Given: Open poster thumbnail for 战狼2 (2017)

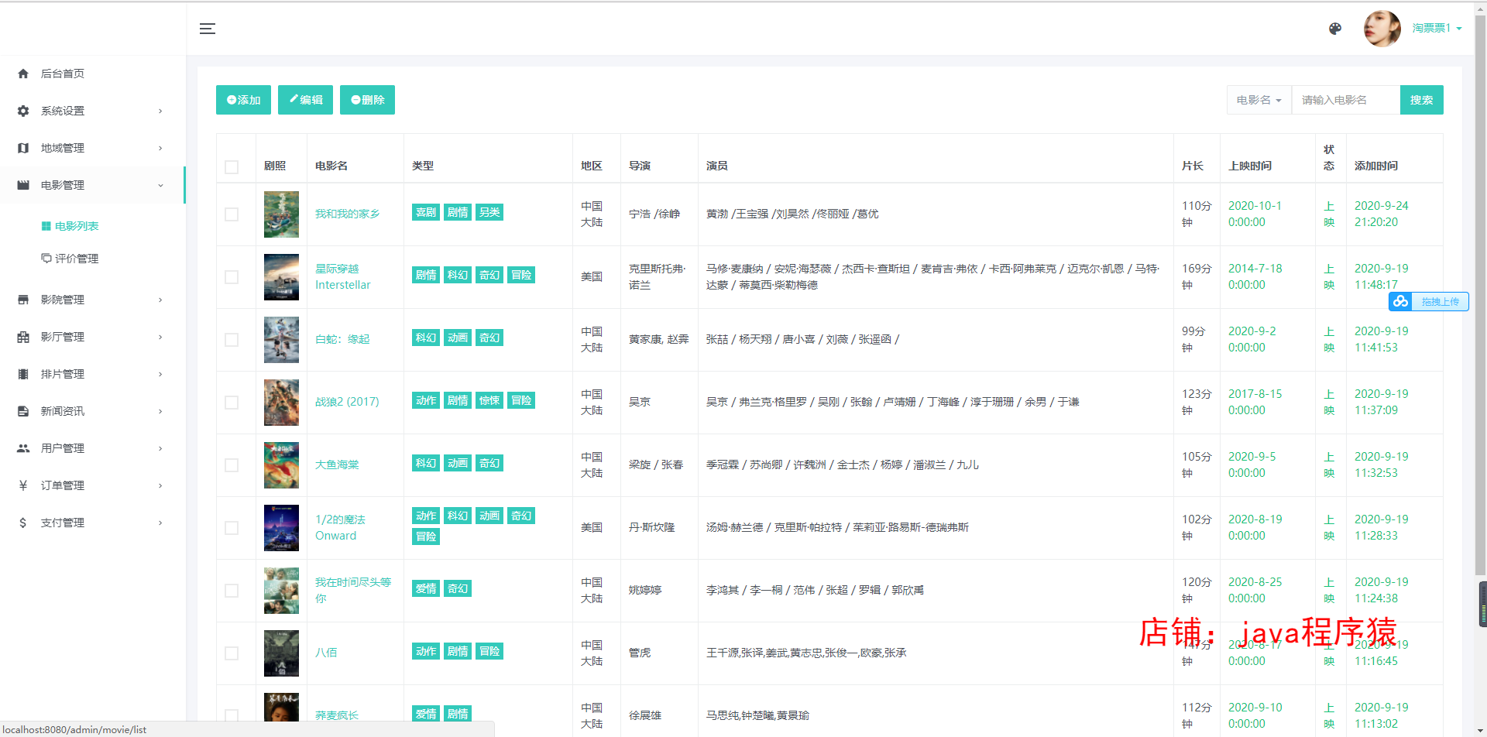Looking at the screenshot, I should coord(281,403).
